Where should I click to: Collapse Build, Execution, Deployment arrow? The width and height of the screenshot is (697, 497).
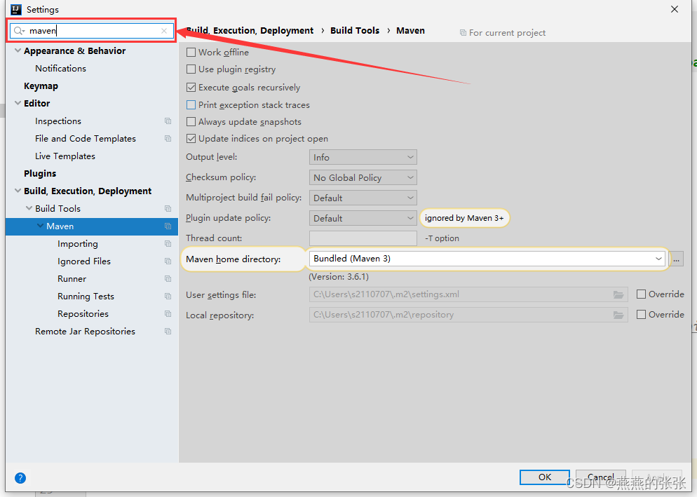click(18, 191)
